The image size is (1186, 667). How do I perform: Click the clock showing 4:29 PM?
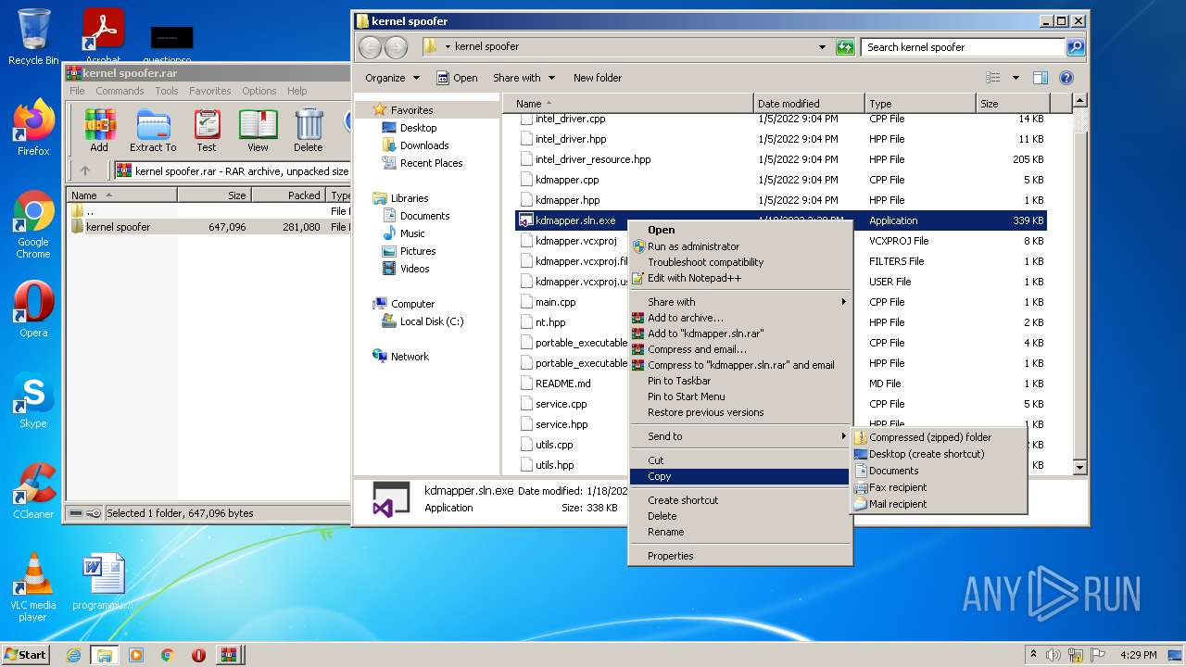tap(1138, 655)
